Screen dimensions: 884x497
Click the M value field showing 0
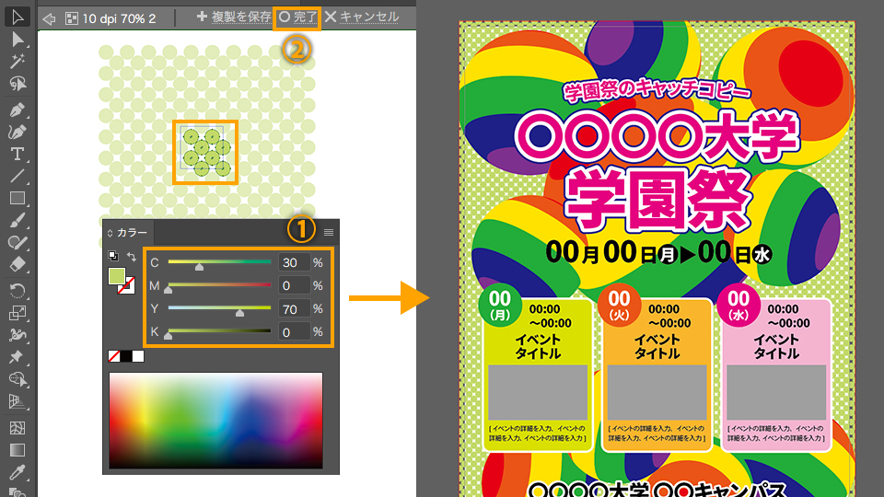pyautogui.click(x=294, y=285)
